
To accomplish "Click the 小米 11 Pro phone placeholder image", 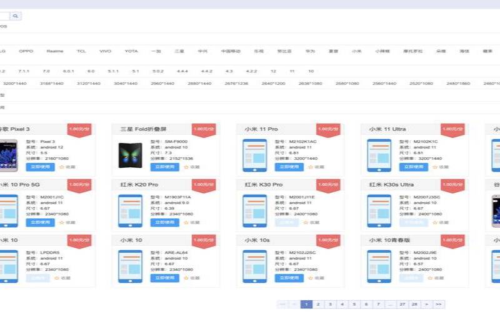I will pyautogui.click(x=254, y=155).
